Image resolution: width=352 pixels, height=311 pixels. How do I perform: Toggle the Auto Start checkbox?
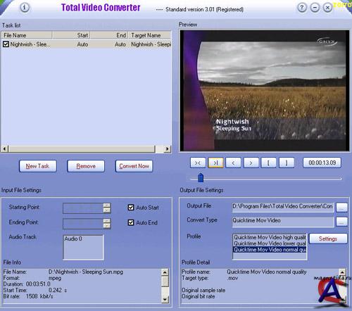click(131, 208)
